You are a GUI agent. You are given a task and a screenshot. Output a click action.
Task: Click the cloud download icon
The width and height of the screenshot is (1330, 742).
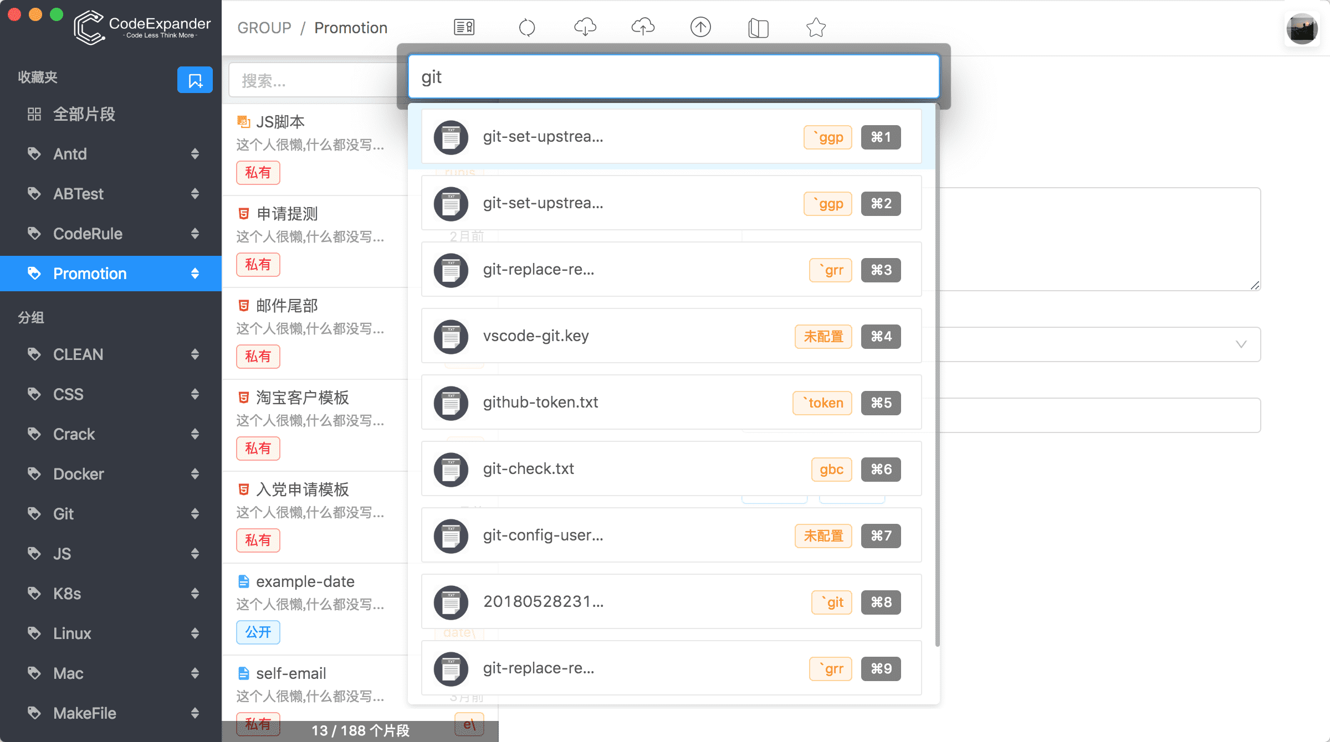(586, 27)
